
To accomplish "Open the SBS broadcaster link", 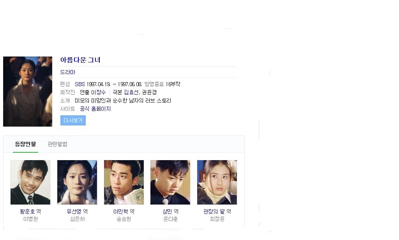I will tap(79, 84).
